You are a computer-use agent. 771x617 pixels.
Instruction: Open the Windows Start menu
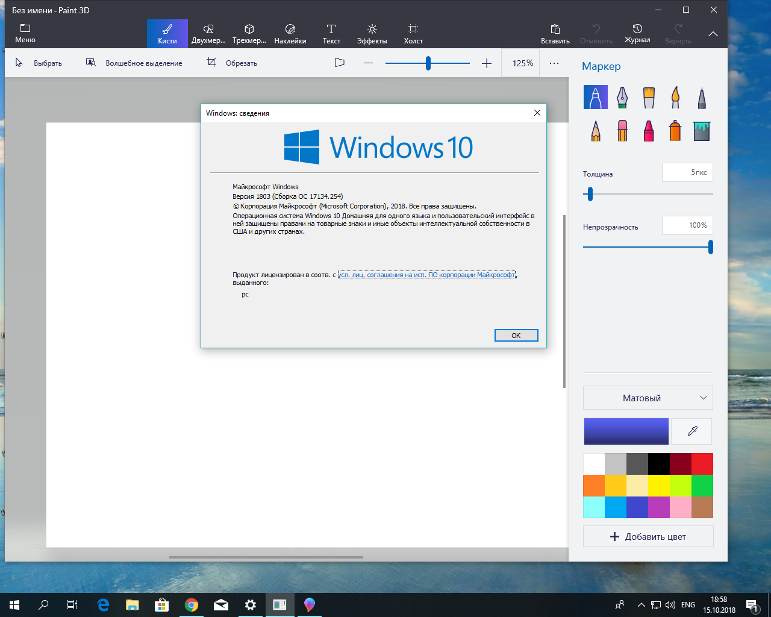click(x=14, y=605)
